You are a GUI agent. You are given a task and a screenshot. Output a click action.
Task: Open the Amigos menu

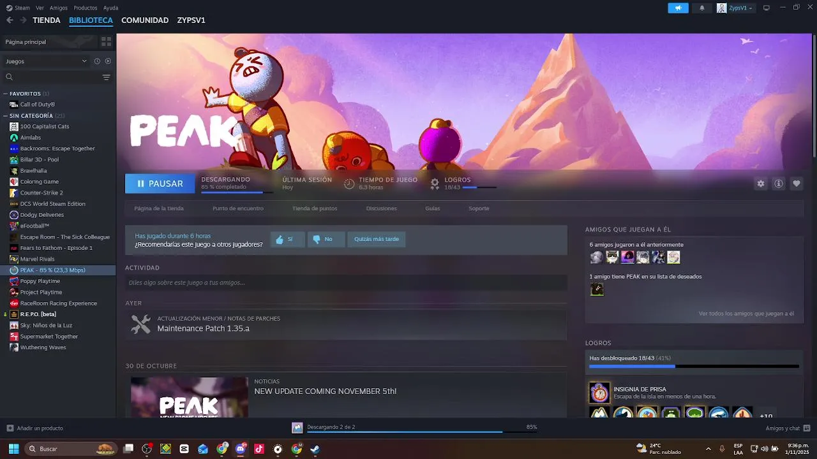(x=59, y=8)
